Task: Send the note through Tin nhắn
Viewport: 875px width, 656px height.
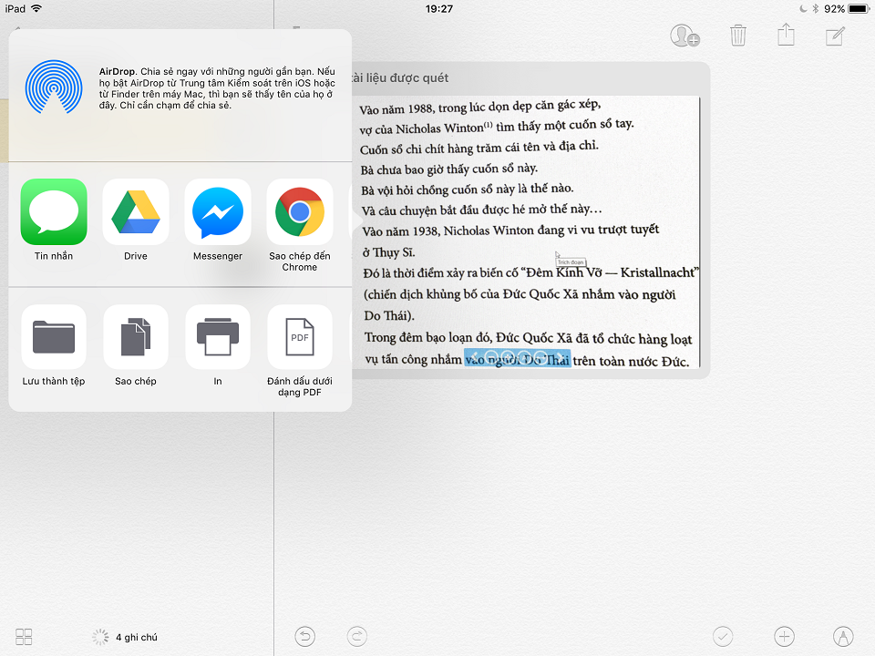Action: 53,211
